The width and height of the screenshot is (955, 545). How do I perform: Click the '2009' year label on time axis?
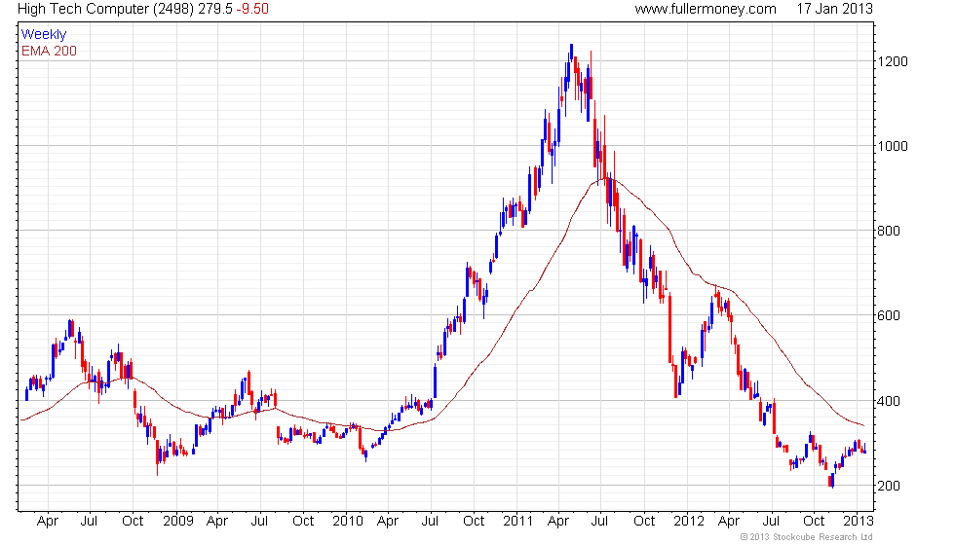tap(177, 522)
